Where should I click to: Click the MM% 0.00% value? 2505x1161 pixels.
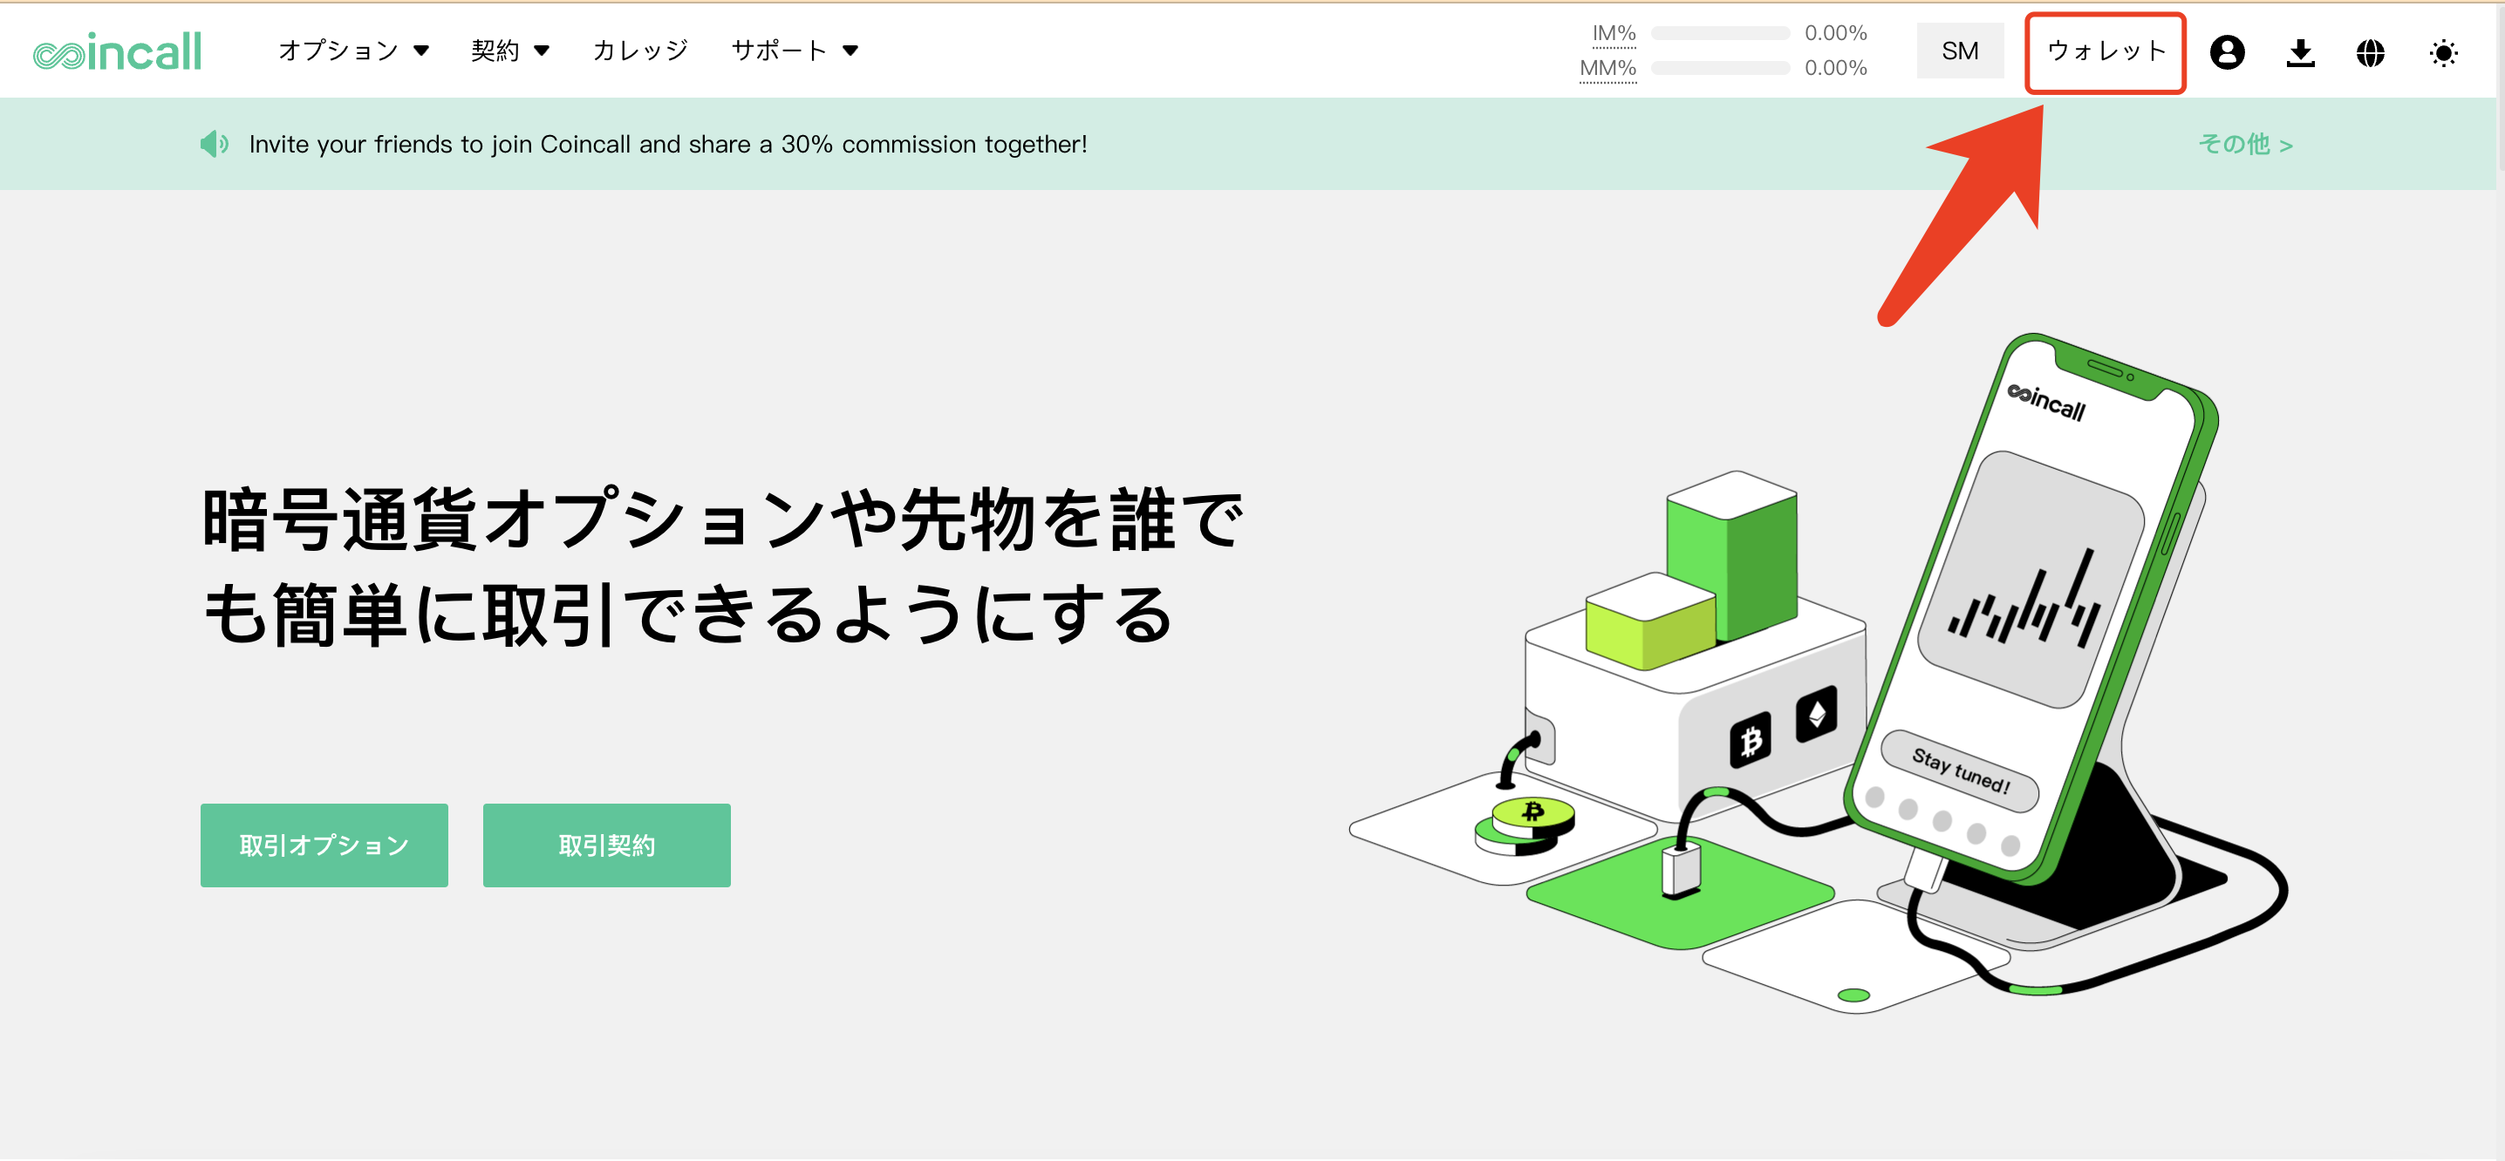[1836, 68]
